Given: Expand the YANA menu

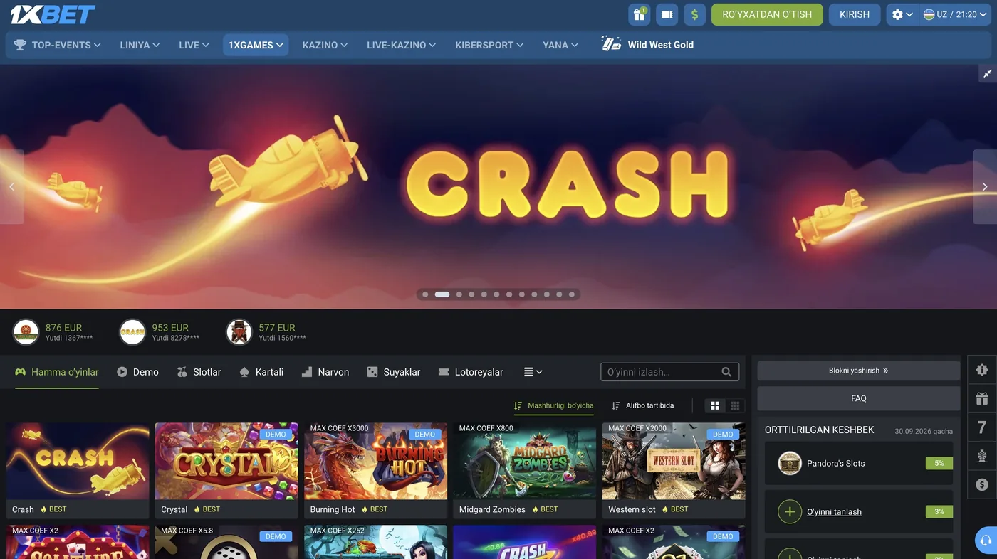Looking at the screenshot, I should 560,45.
